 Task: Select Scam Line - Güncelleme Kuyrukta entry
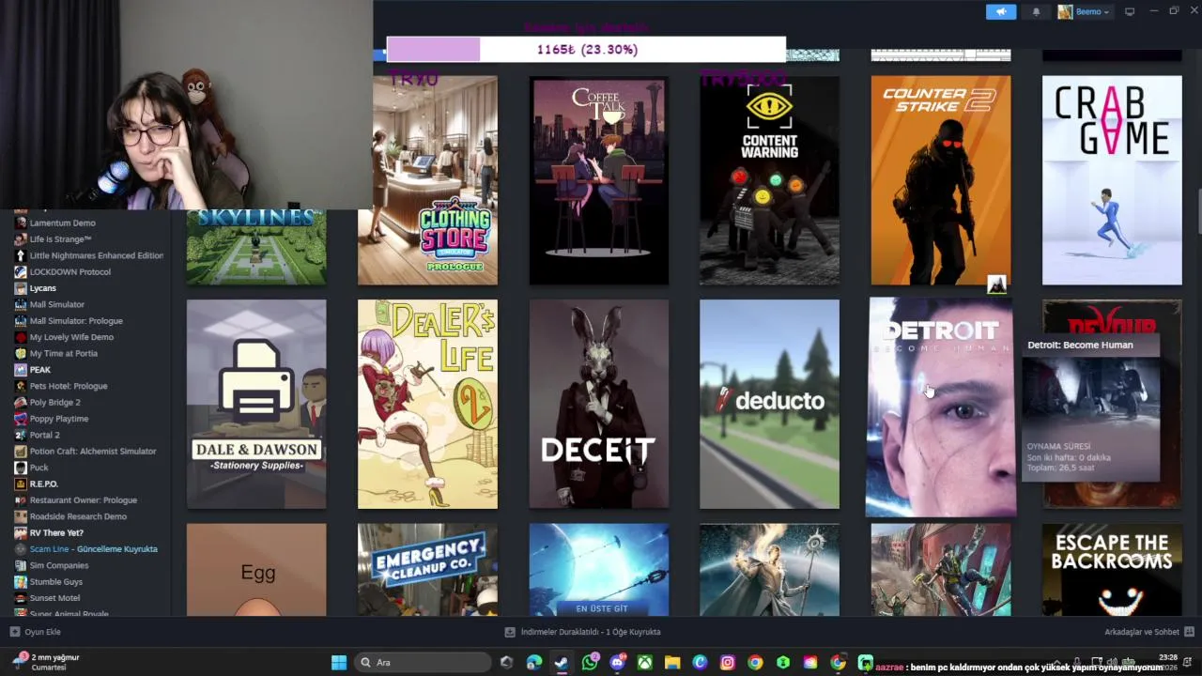[94, 548]
